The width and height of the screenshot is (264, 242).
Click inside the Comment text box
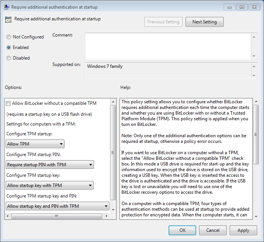pos(168,46)
